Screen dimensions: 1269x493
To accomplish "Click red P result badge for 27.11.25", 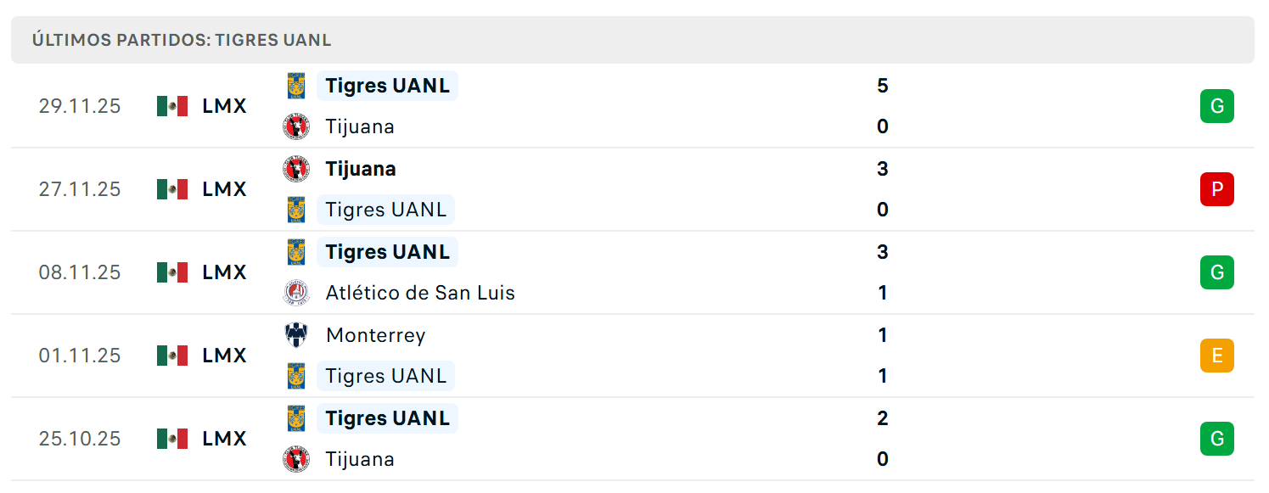I will [x=1216, y=189].
